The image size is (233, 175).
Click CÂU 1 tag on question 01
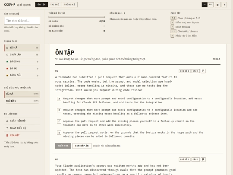[x=195, y=71]
